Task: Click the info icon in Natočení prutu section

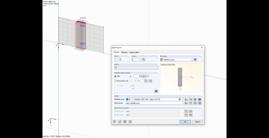Action: (156, 91)
